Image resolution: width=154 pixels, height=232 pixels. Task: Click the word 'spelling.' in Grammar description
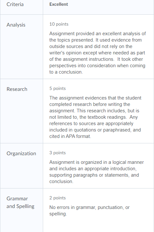coord(58,214)
